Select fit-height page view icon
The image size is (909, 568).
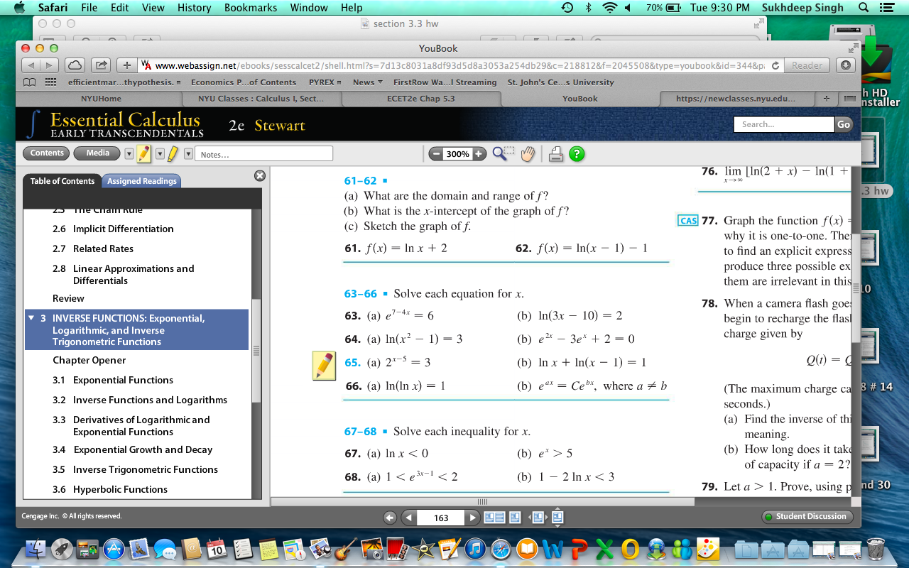tap(557, 518)
